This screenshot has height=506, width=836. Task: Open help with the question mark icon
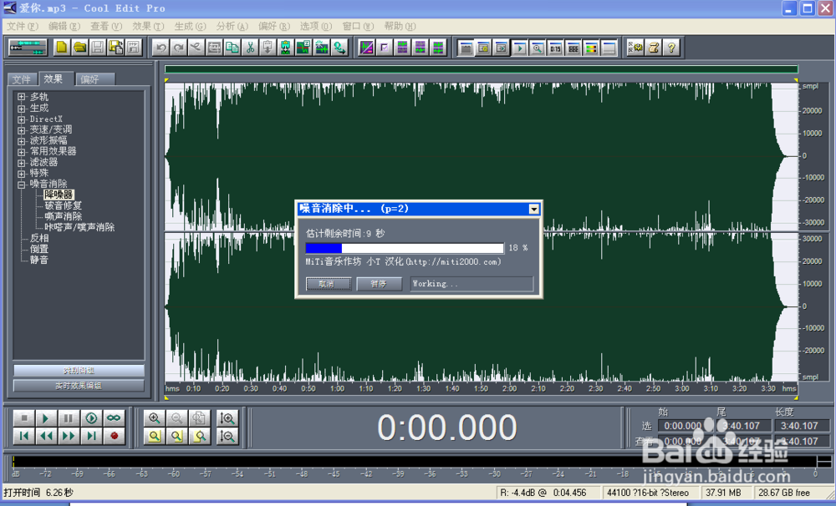pos(672,48)
